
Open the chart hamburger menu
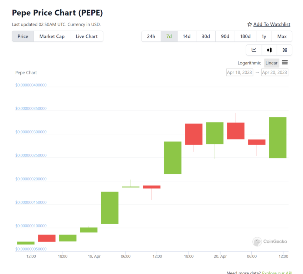click(285, 62)
